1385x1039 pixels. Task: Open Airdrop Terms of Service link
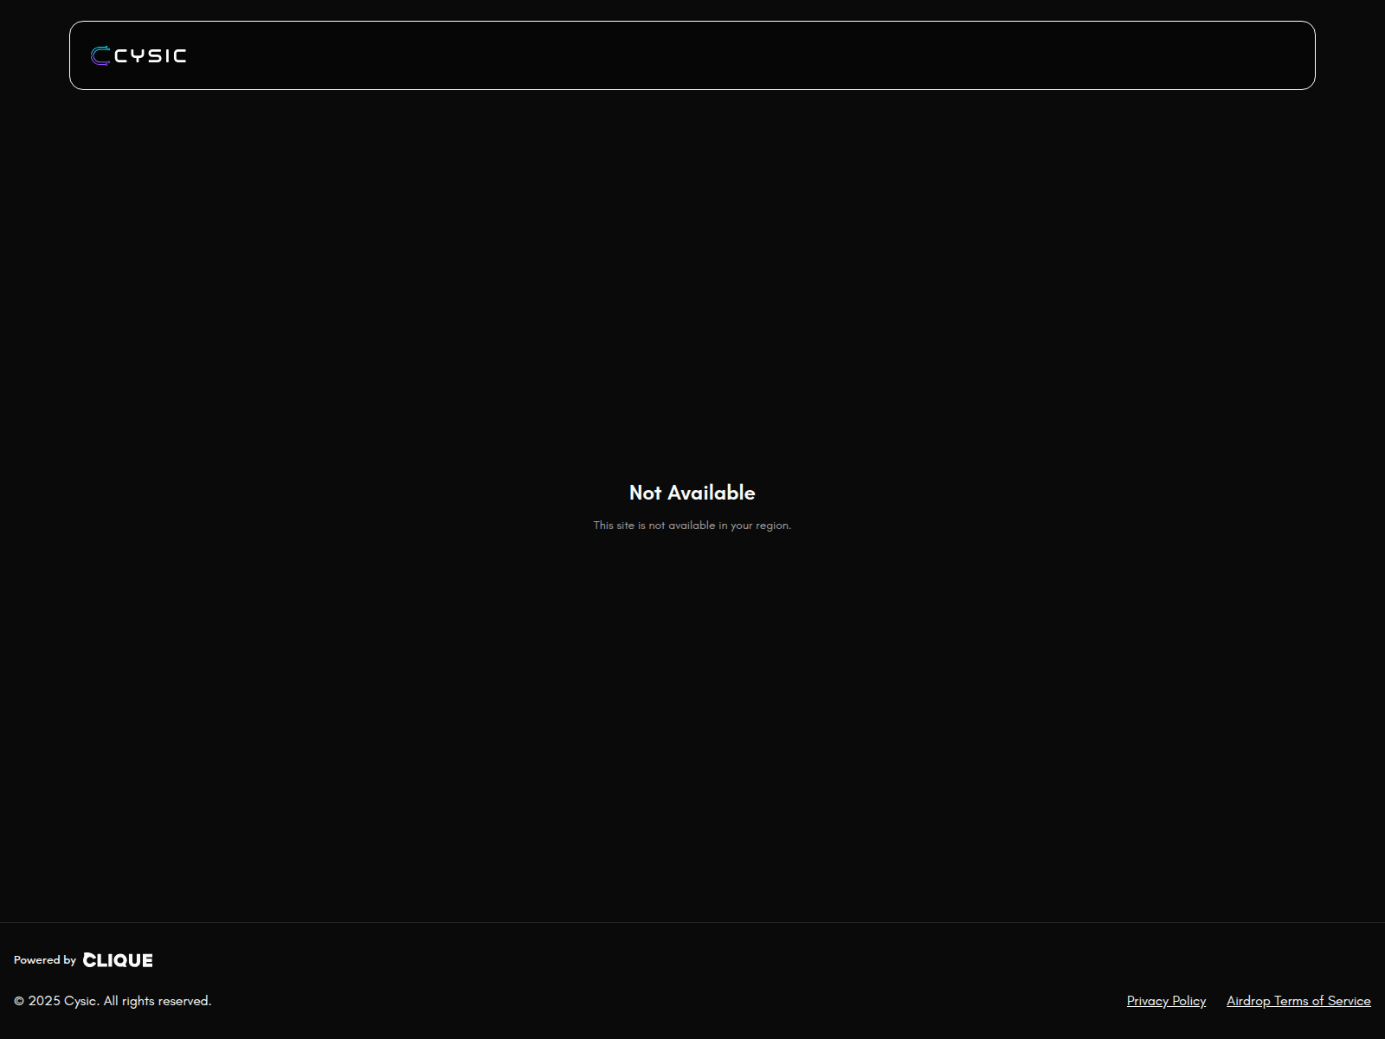(x=1298, y=1001)
